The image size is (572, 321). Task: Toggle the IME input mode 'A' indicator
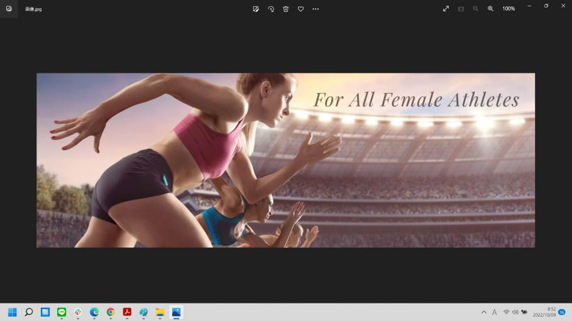tap(495, 312)
